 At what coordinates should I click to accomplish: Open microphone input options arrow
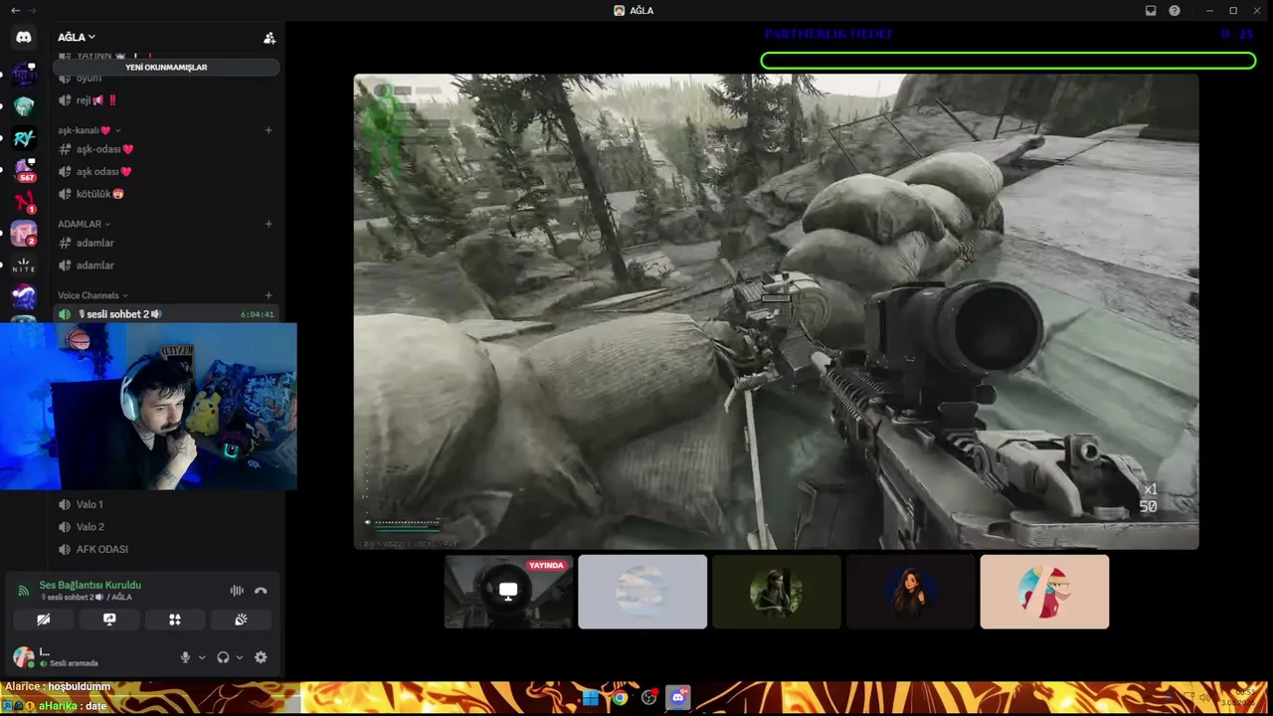(202, 657)
